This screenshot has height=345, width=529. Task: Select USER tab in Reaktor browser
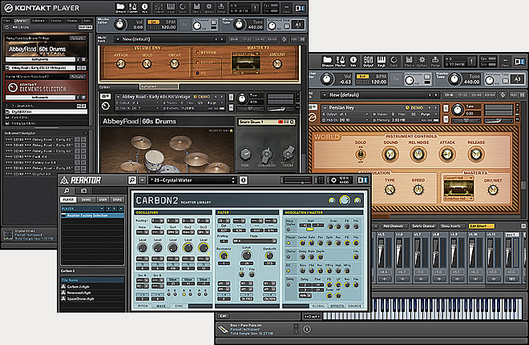[x=103, y=200]
